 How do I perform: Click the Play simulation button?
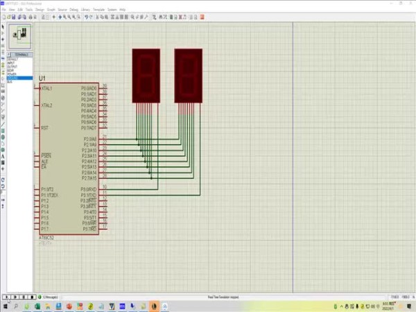(x=5, y=297)
